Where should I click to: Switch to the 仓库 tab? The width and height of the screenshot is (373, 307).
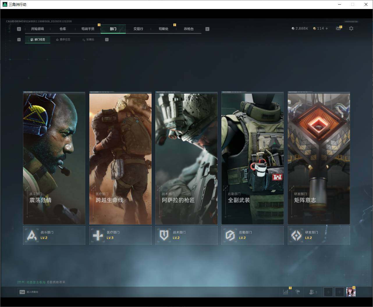tap(63, 29)
